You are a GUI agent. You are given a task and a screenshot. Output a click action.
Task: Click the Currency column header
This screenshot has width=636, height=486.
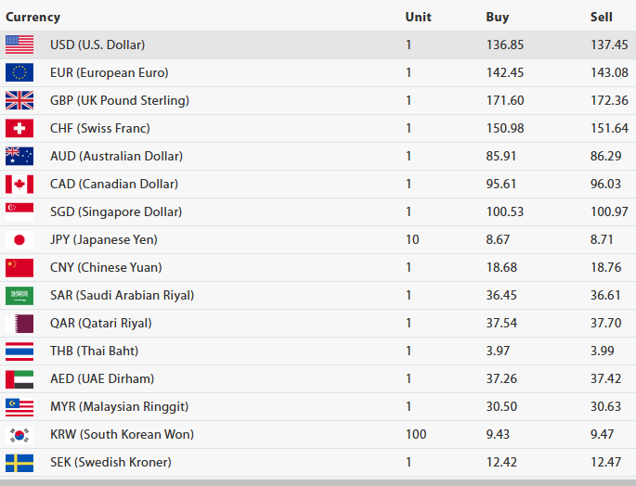pos(33,17)
